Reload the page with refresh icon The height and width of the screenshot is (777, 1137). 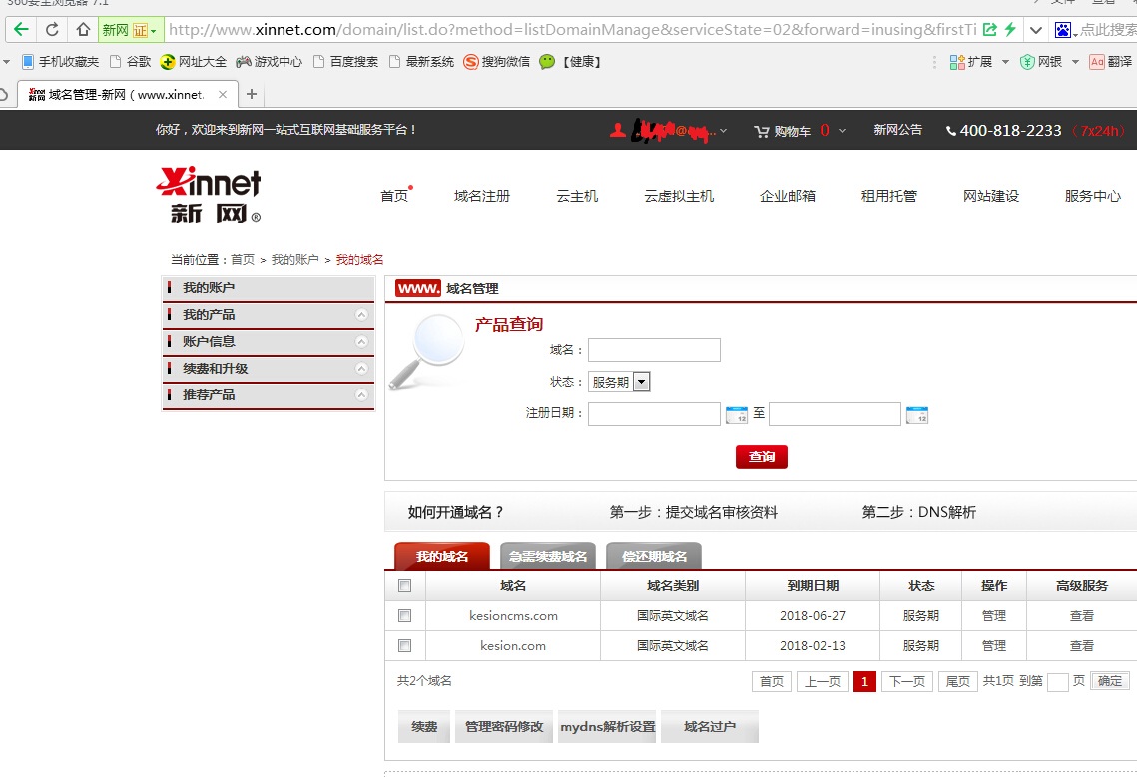(52, 30)
